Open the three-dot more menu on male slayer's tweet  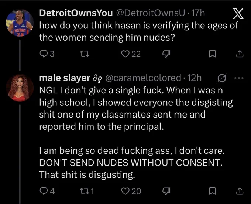tap(239, 78)
